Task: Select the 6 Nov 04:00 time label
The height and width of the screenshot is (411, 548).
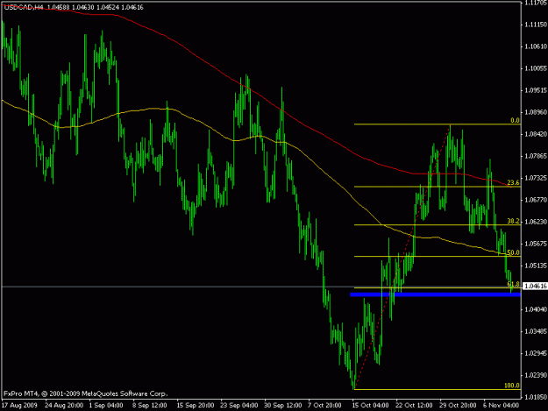Action: (x=501, y=406)
